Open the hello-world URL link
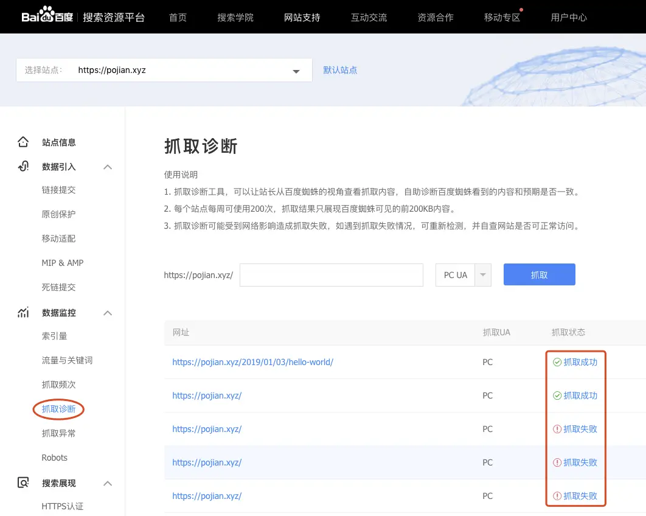 [x=252, y=362]
